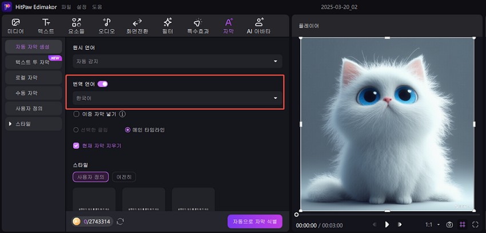Click the player progress bar start handle
The width and height of the screenshot is (486, 233).
296,214
